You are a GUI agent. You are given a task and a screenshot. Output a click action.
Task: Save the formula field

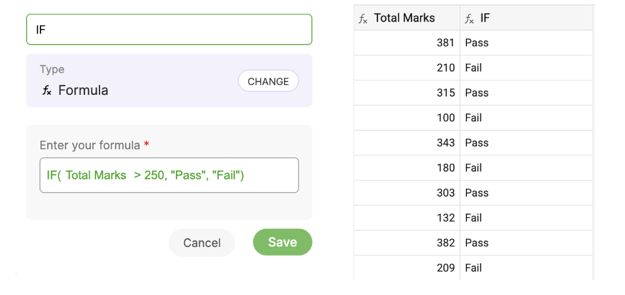(282, 242)
